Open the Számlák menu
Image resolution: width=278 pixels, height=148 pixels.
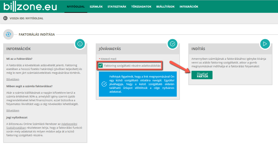coord(96,7)
